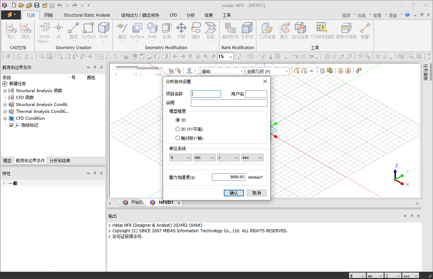Select the 2D (XY平面) radio button
This screenshot has height=279, width=433.
[178, 129]
